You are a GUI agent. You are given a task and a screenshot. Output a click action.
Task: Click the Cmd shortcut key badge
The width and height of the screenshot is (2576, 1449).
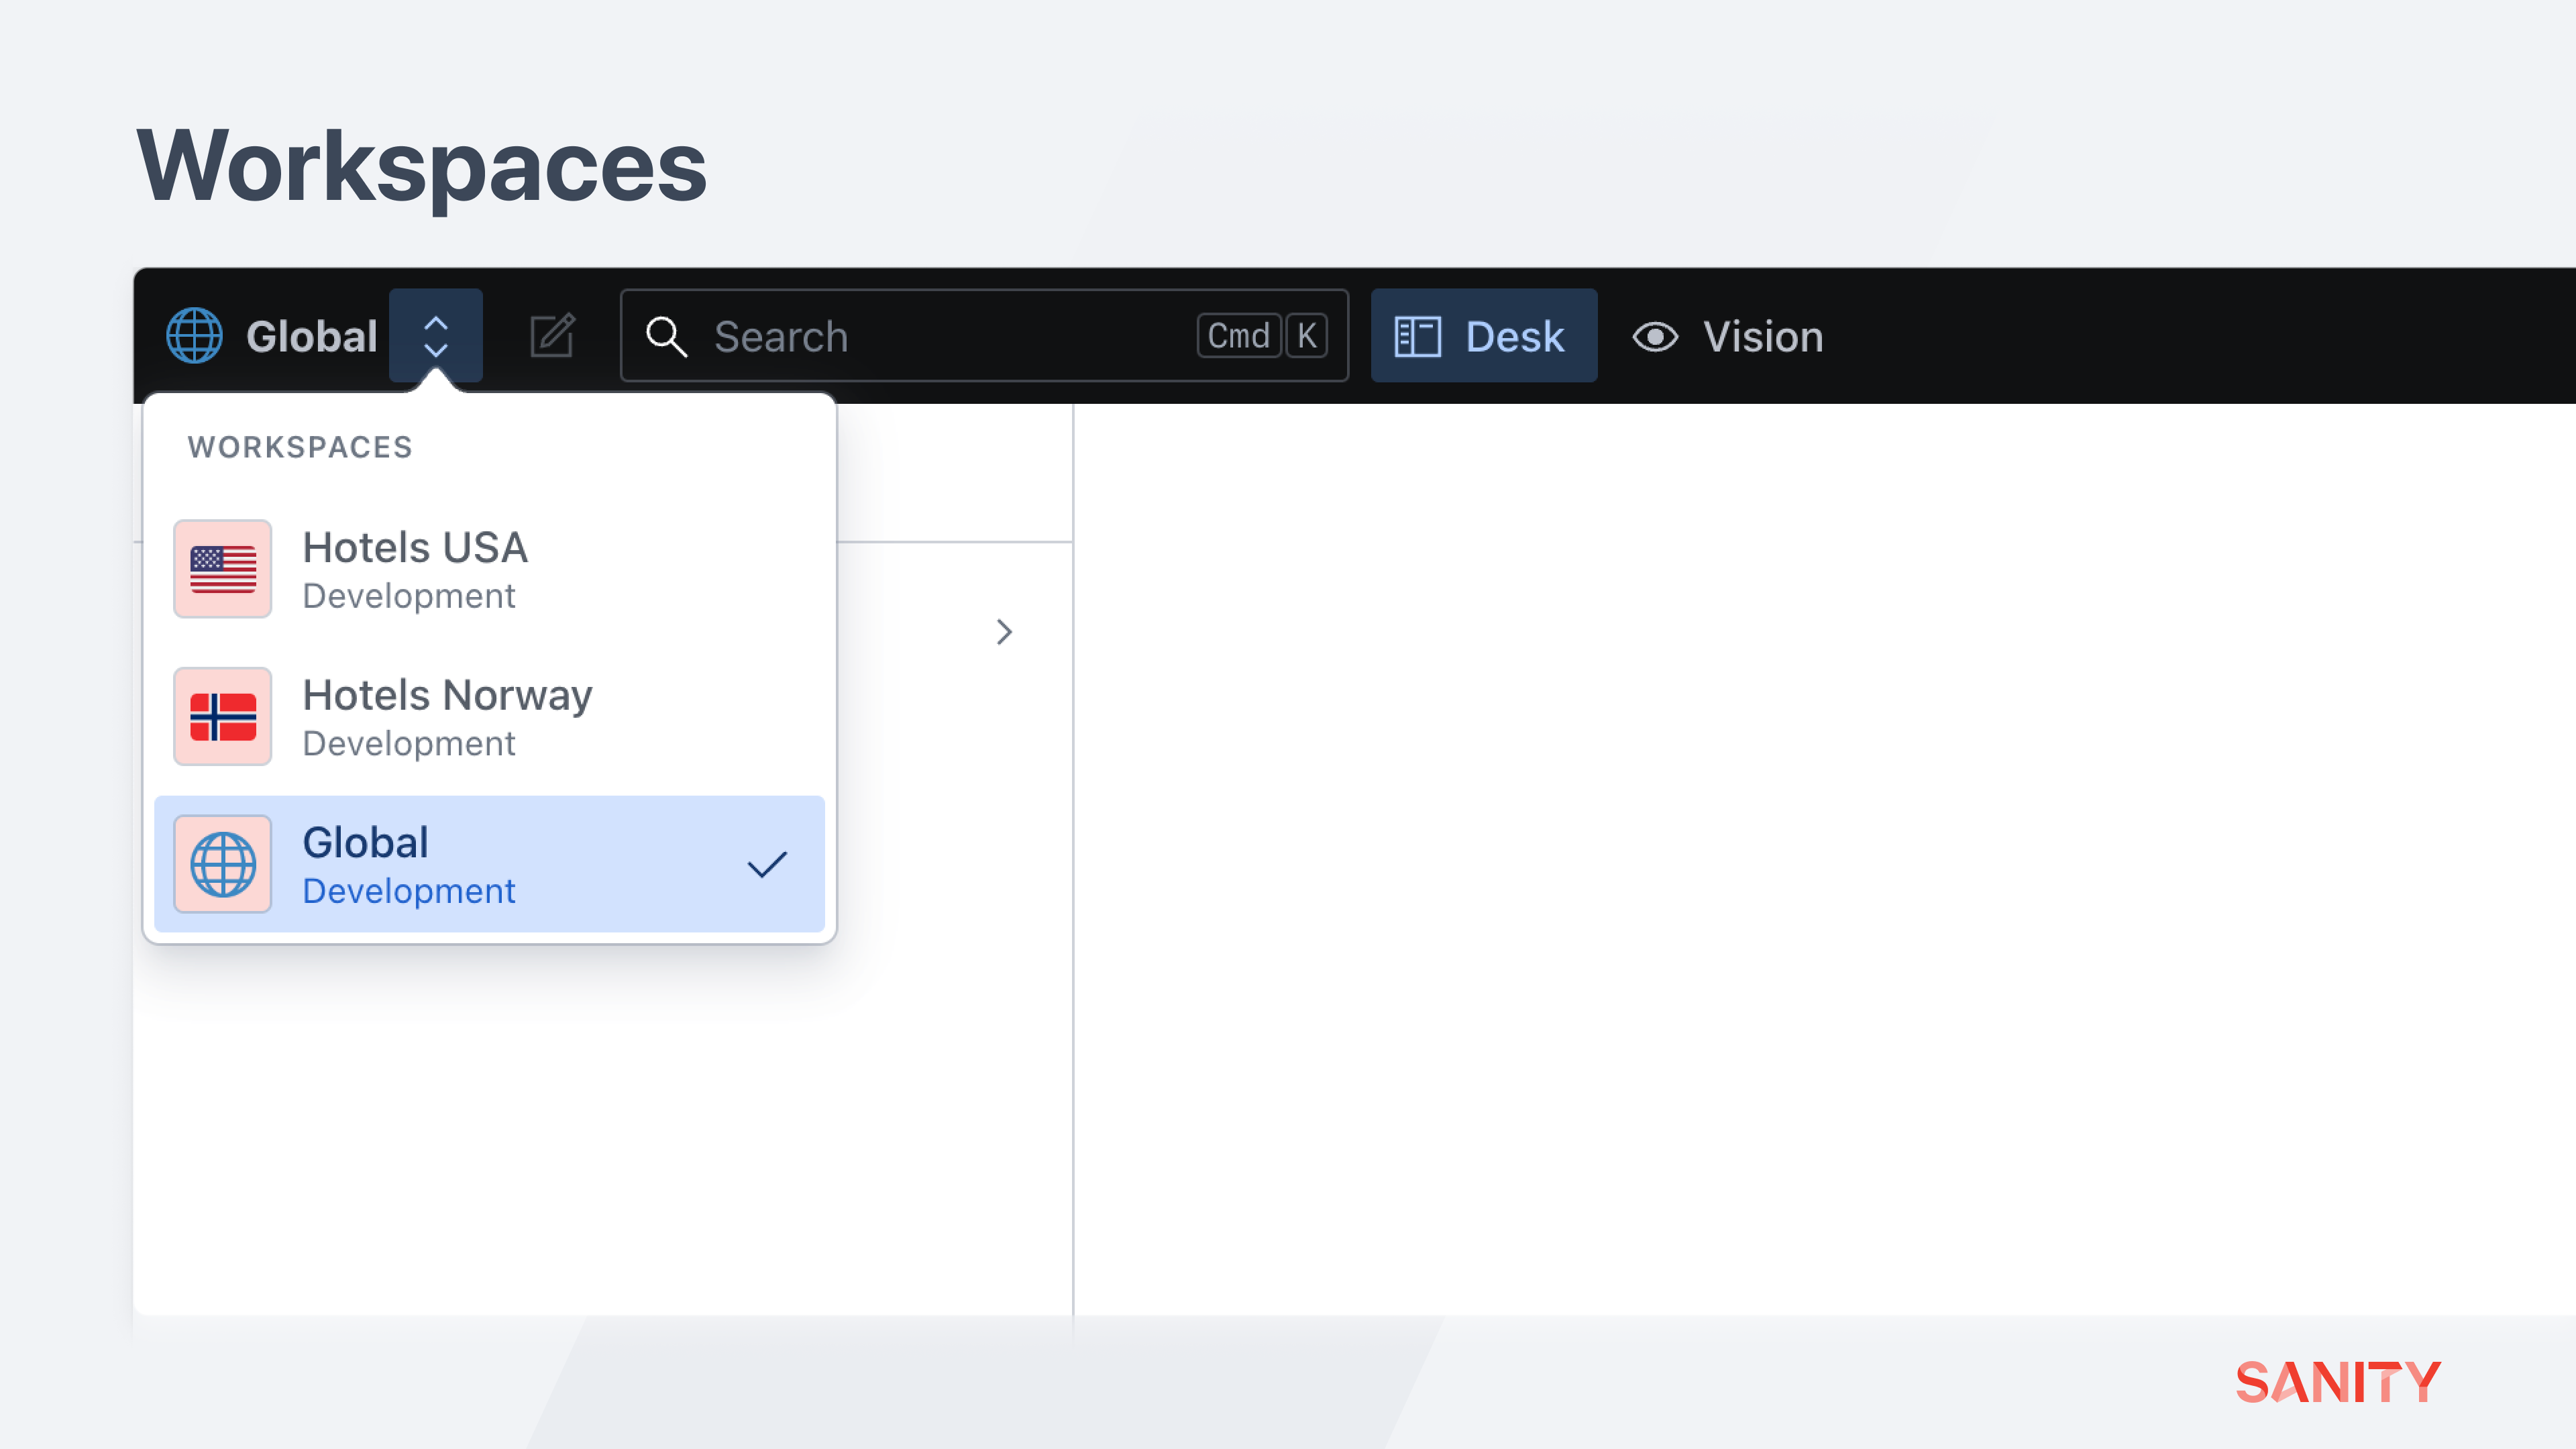1238,336
